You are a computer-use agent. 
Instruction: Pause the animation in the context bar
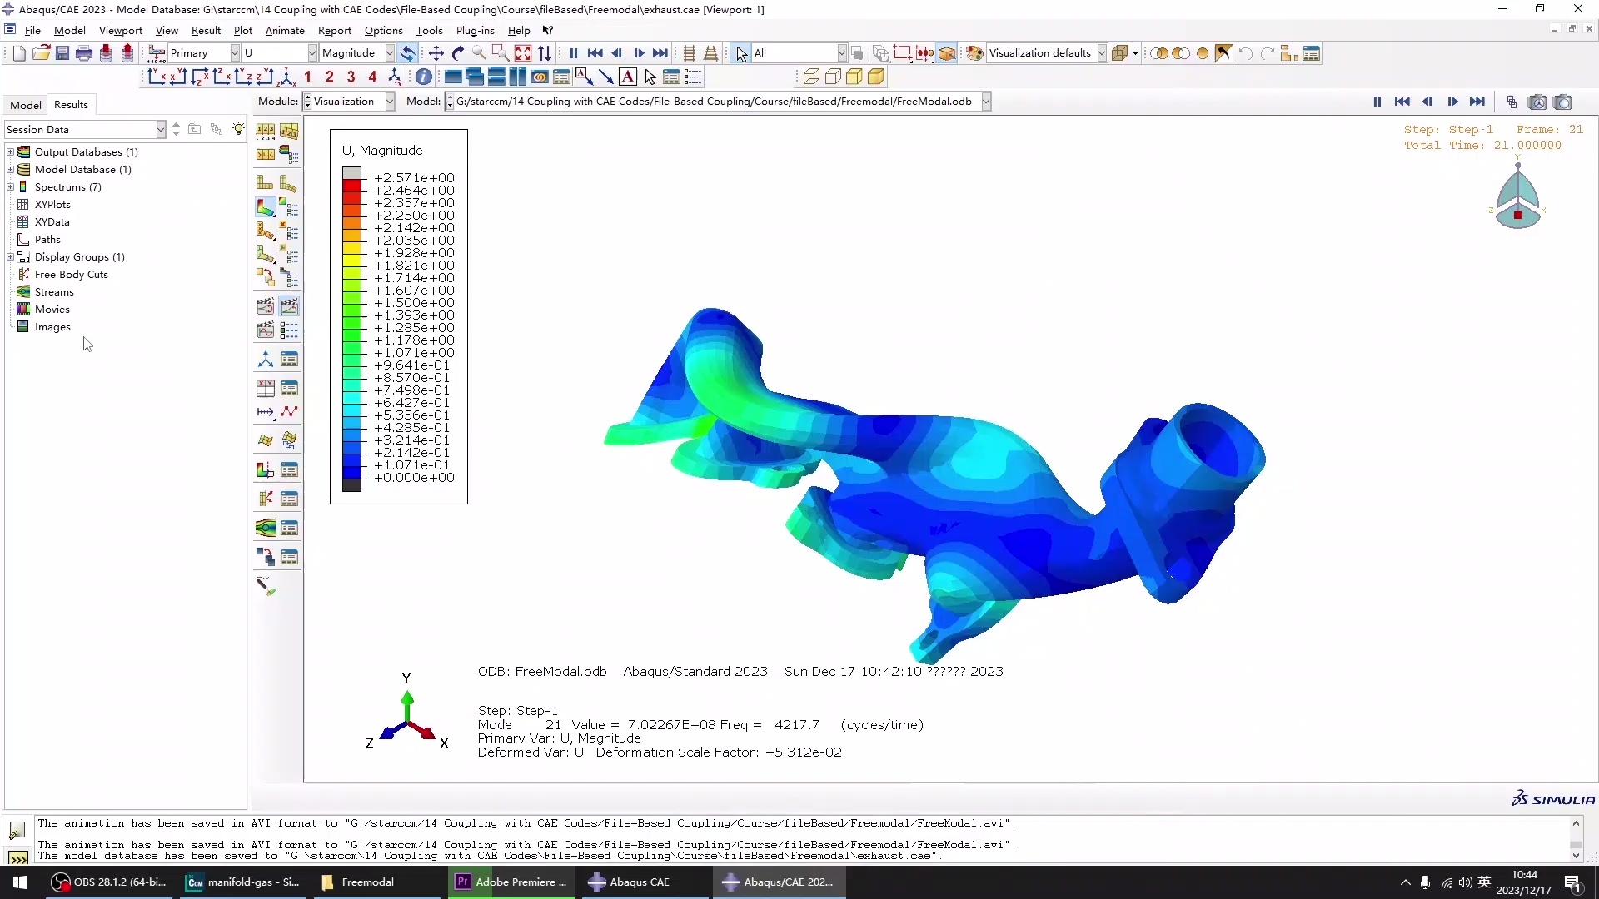pos(1377,102)
